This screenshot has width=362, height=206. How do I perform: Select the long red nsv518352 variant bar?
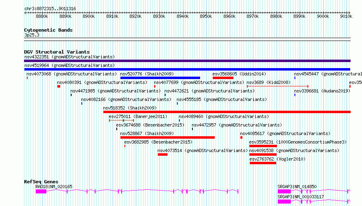227,112
